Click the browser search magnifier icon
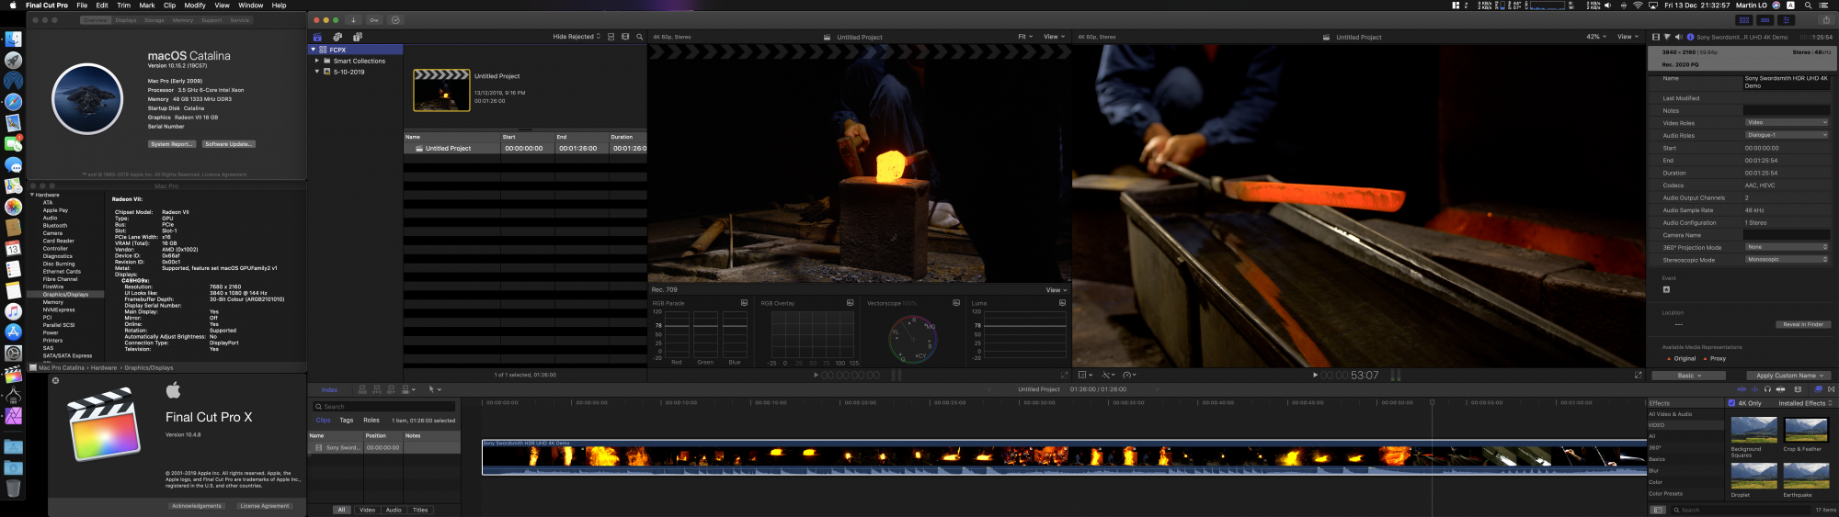Image resolution: width=1839 pixels, height=517 pixels. [x=640, y=37]
